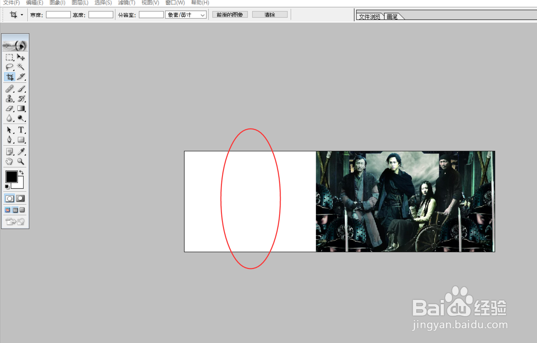Select the Lasso tool
Image resolution: width=537 pixels, height=343 pixels.
pyautogui.click(x=10, y=67)
